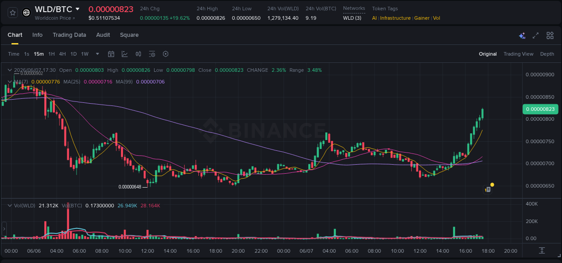Click the 24h Vol(WLD) value 1,279,134.40

[283, 18]
